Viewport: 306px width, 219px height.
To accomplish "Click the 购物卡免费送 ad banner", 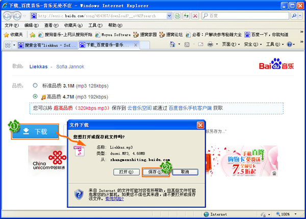I will tap(241, 161).
